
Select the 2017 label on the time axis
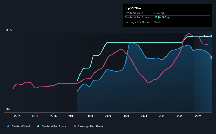coord(72,116)
